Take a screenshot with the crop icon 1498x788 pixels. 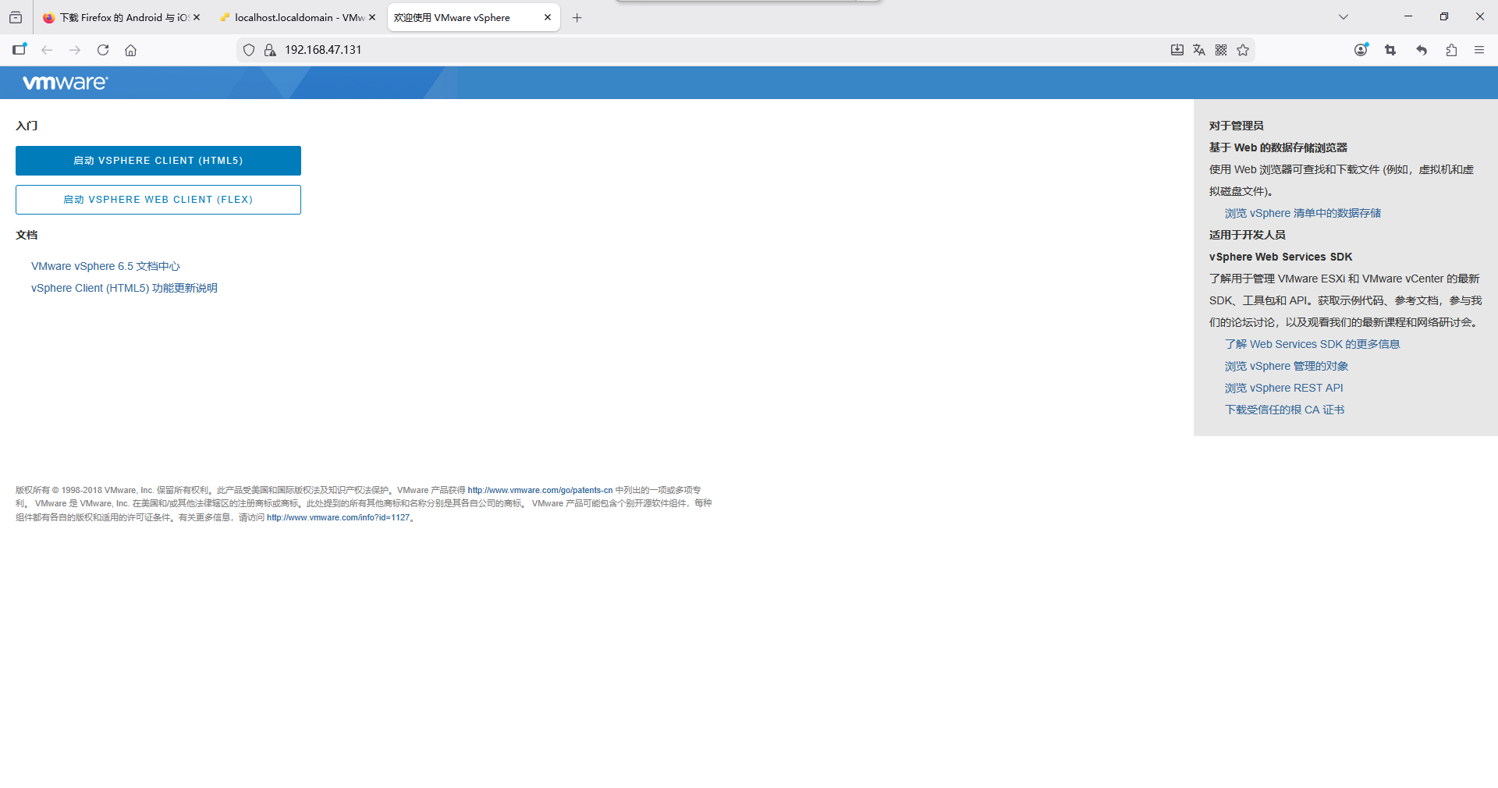pyautogui.click(x=1390, y=50)
